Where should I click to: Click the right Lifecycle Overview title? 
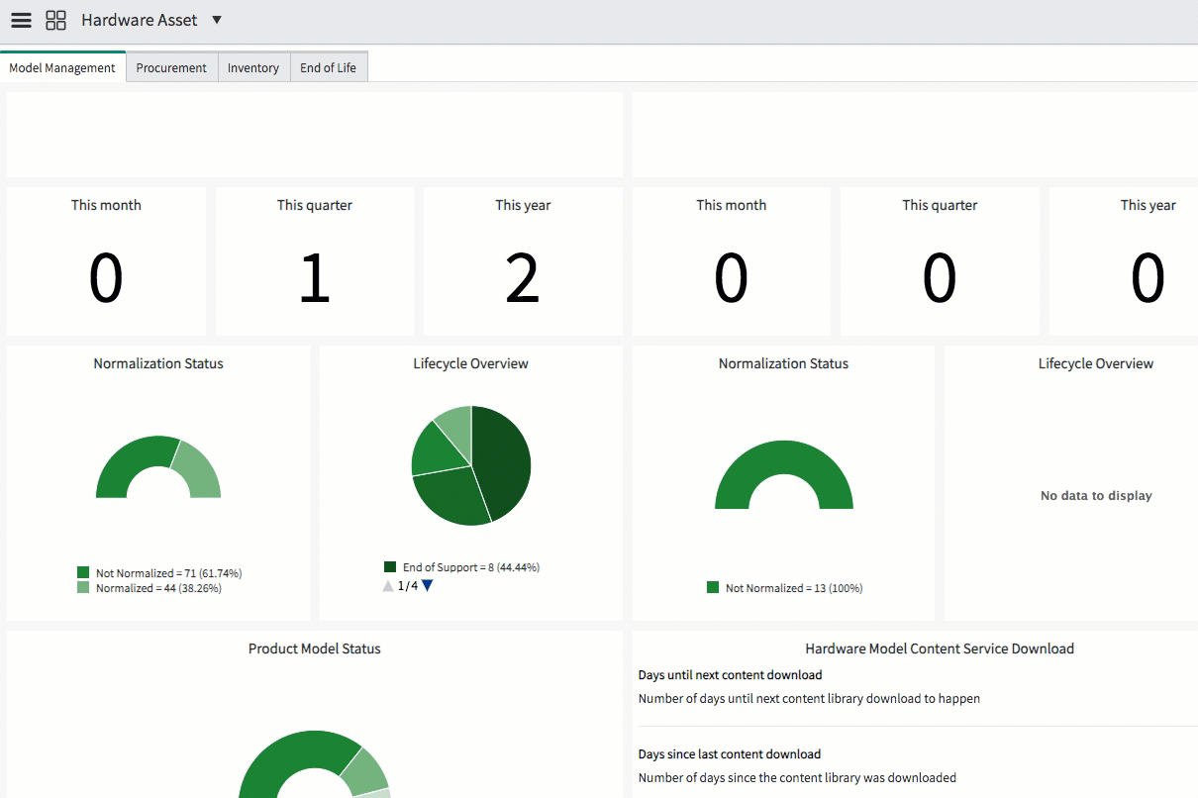1096,363
